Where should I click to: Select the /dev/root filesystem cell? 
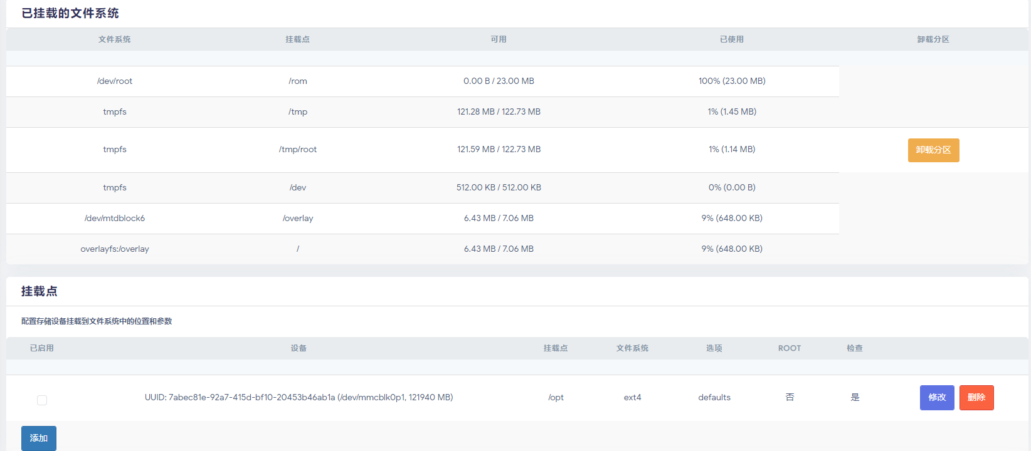coord(115,81)
